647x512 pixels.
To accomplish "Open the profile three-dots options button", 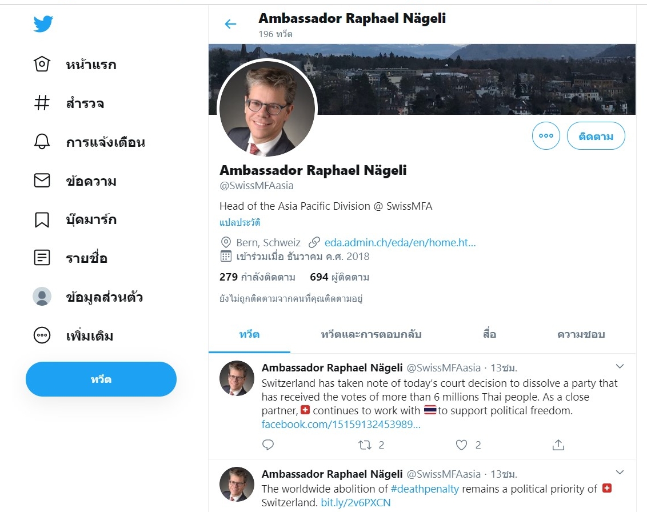I will click(546, 136).
